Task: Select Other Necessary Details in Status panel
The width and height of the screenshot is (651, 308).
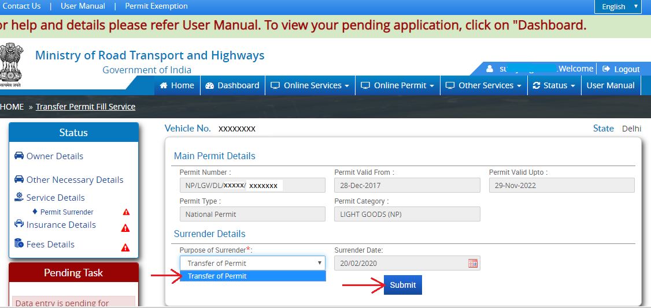Action: coord(75,180)
